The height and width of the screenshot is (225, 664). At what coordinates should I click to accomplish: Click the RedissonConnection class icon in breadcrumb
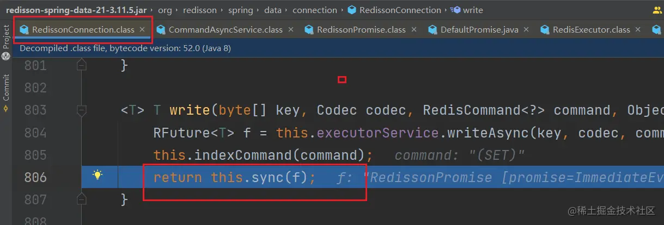pyautogui.click(x=352, y=10)
